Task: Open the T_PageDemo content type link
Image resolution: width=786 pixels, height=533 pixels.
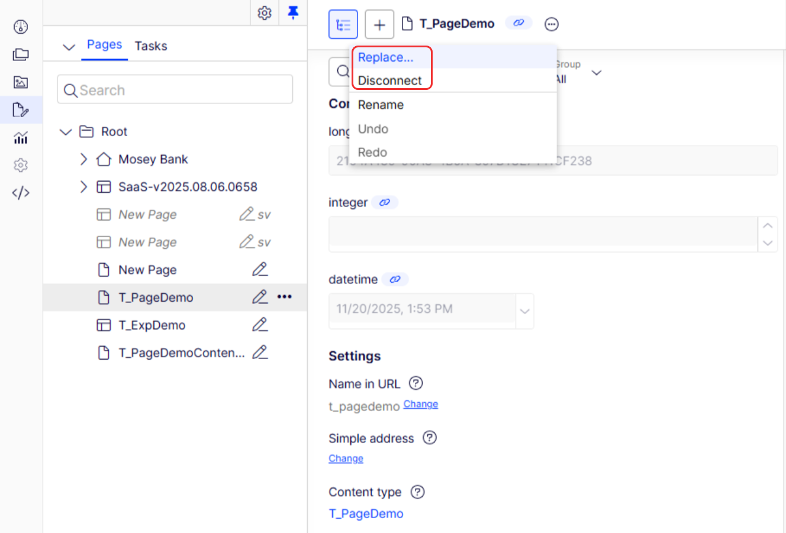Action: (x=366, y=513)
